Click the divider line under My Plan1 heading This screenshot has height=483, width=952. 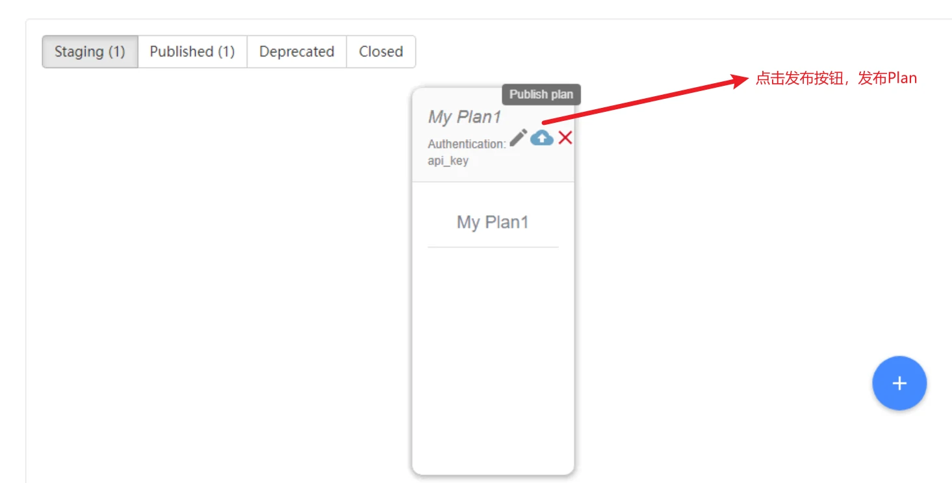493,247
